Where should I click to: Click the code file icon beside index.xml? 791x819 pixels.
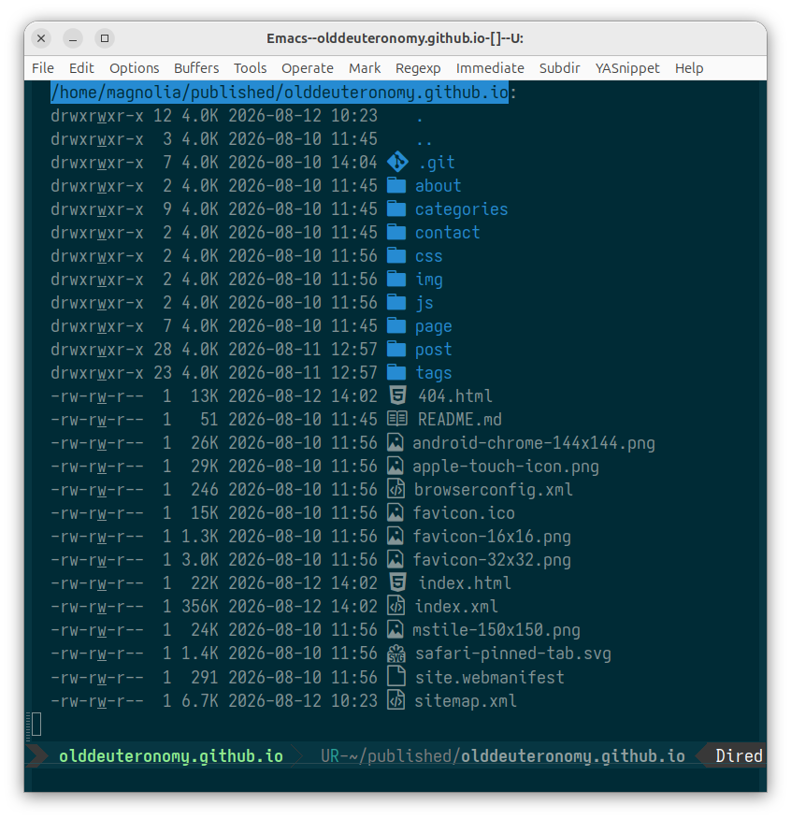396,606
